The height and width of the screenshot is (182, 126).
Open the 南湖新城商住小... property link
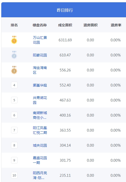[40, 115]
